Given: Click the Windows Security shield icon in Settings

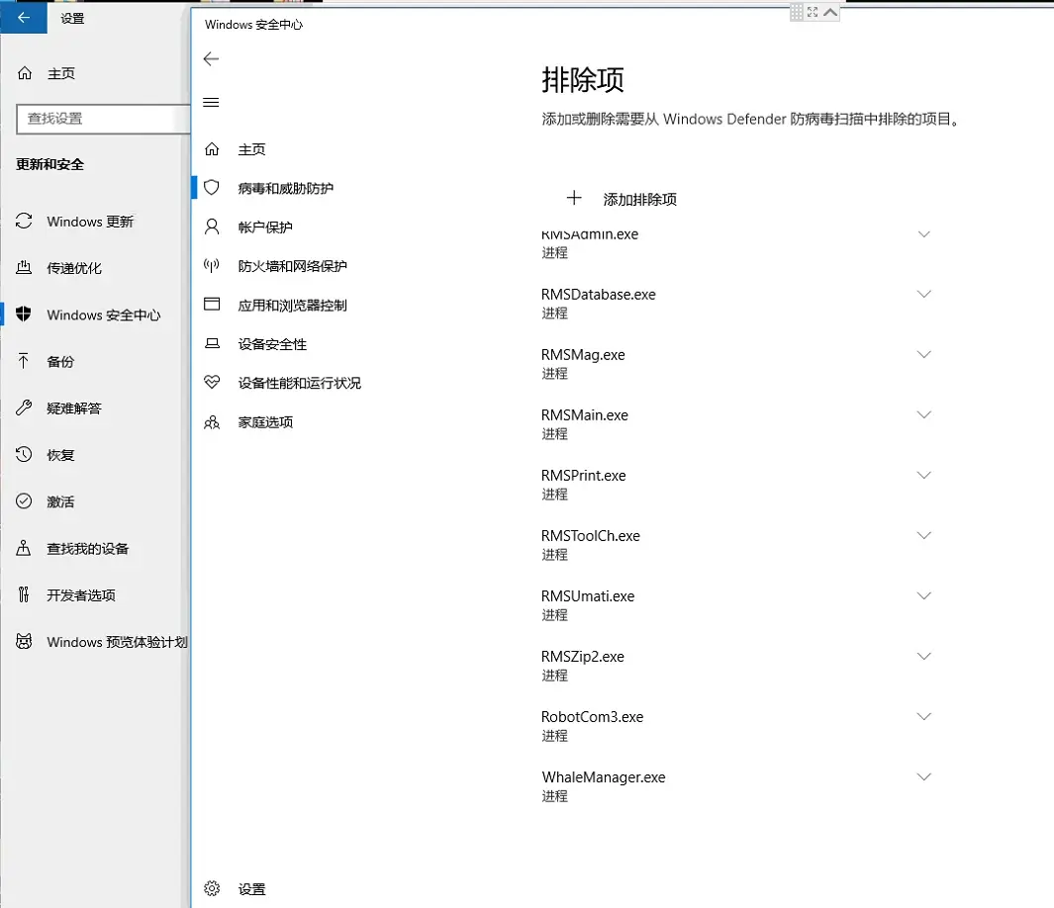Looking at the screenshot, I should click(x=24, y=315).
